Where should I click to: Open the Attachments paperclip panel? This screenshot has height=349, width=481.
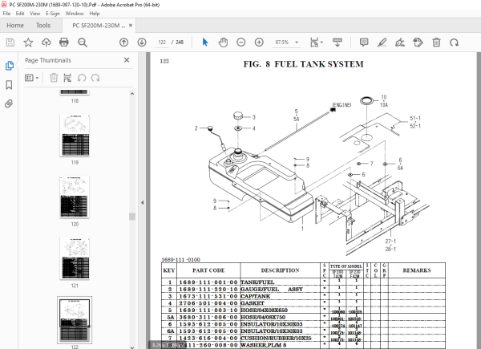[9, 103]
